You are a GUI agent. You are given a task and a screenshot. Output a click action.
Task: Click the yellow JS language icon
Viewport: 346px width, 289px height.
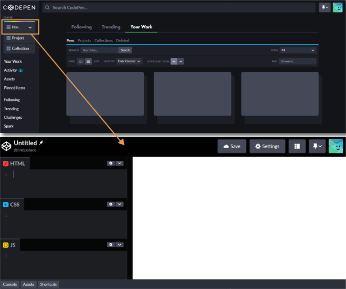pos(5,245)
